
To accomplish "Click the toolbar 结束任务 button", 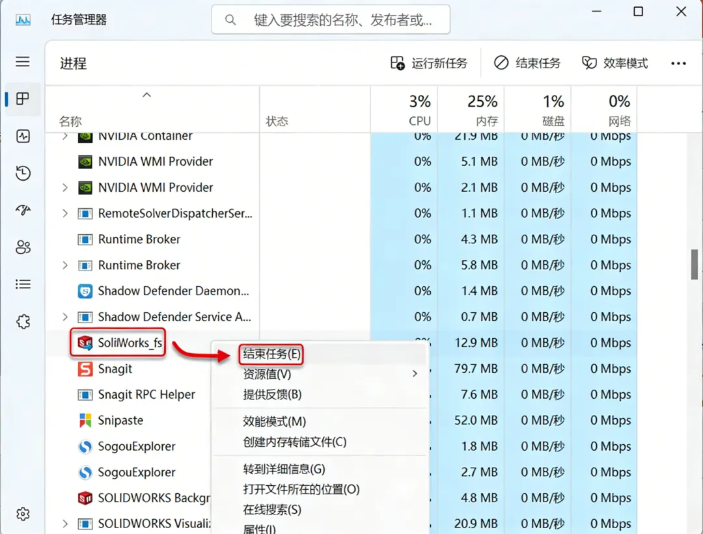I will coord(527,63).
